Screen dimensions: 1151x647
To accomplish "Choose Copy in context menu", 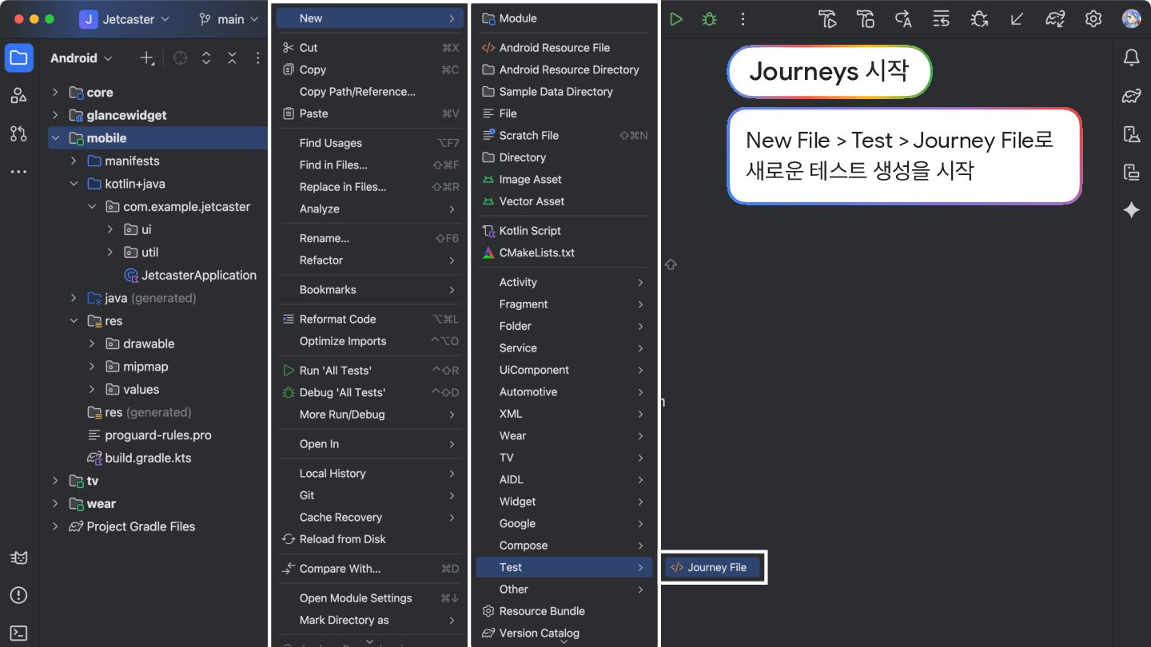I will [370, 69].
